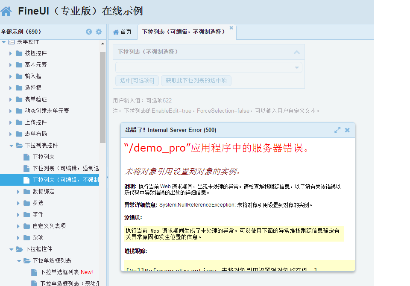
Task: Collapse the 下拉列表（不强制选择） panel chevron
Action: point(296,52)
